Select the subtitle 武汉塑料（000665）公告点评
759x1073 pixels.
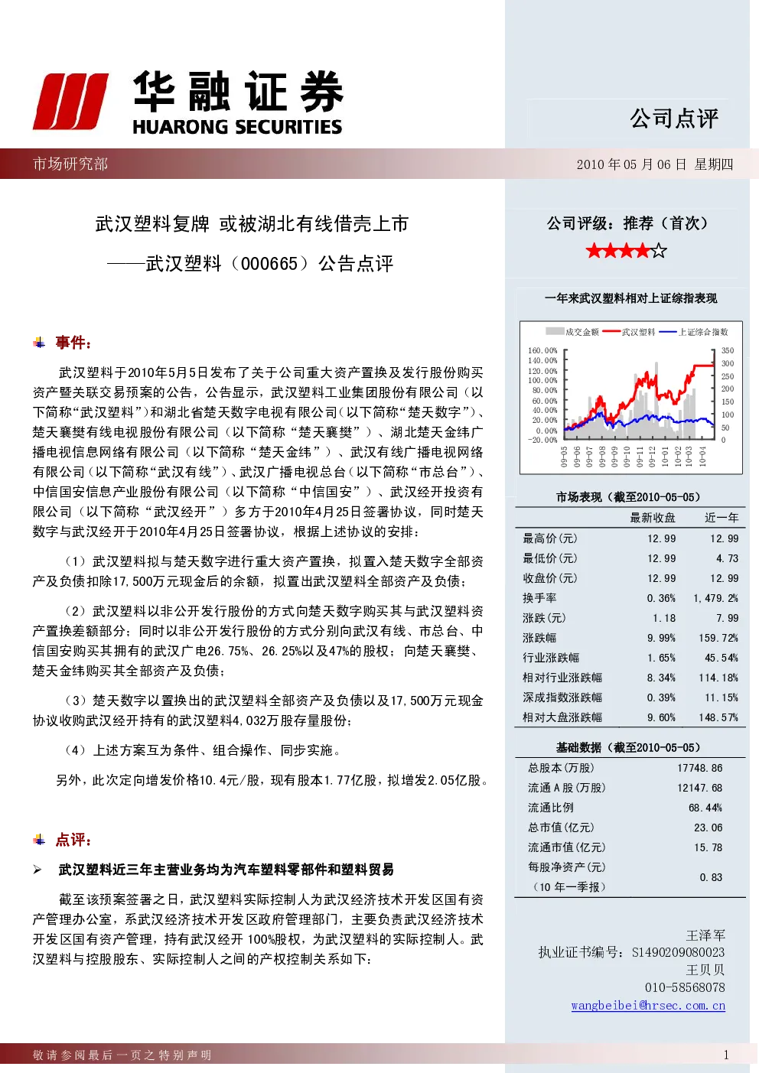pos(269,264)
